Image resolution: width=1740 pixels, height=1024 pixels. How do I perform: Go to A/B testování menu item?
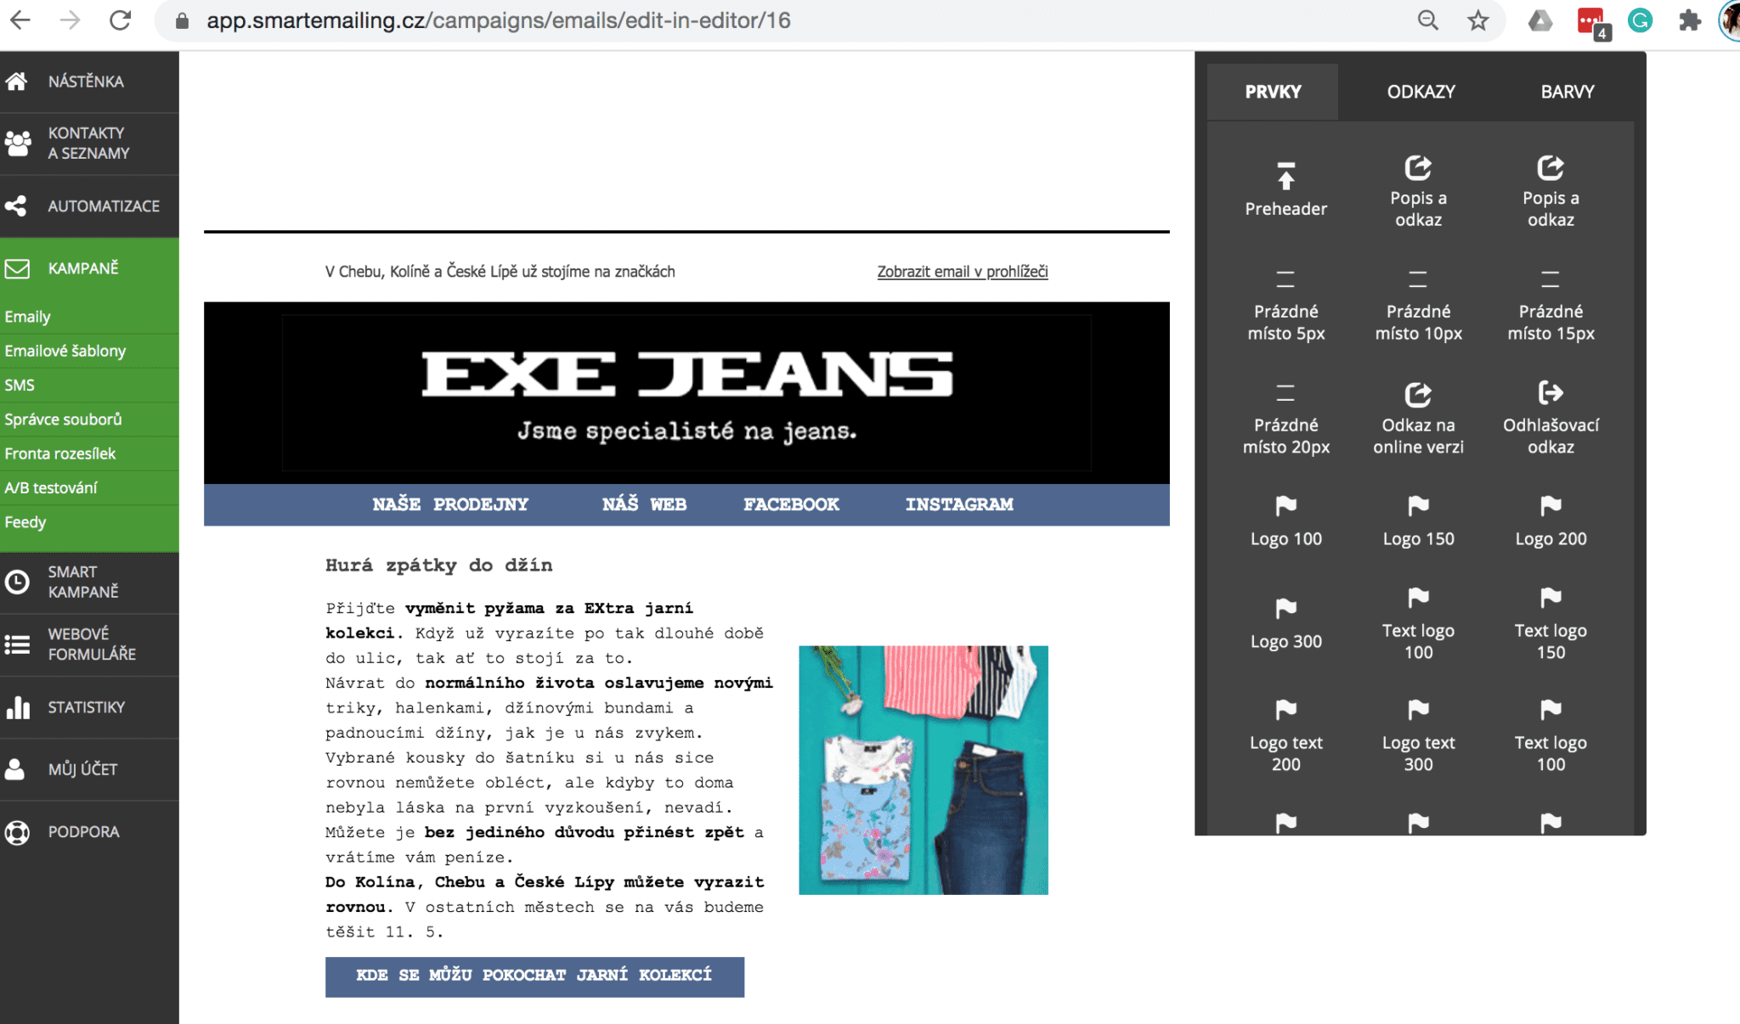(x=51, y=487)
